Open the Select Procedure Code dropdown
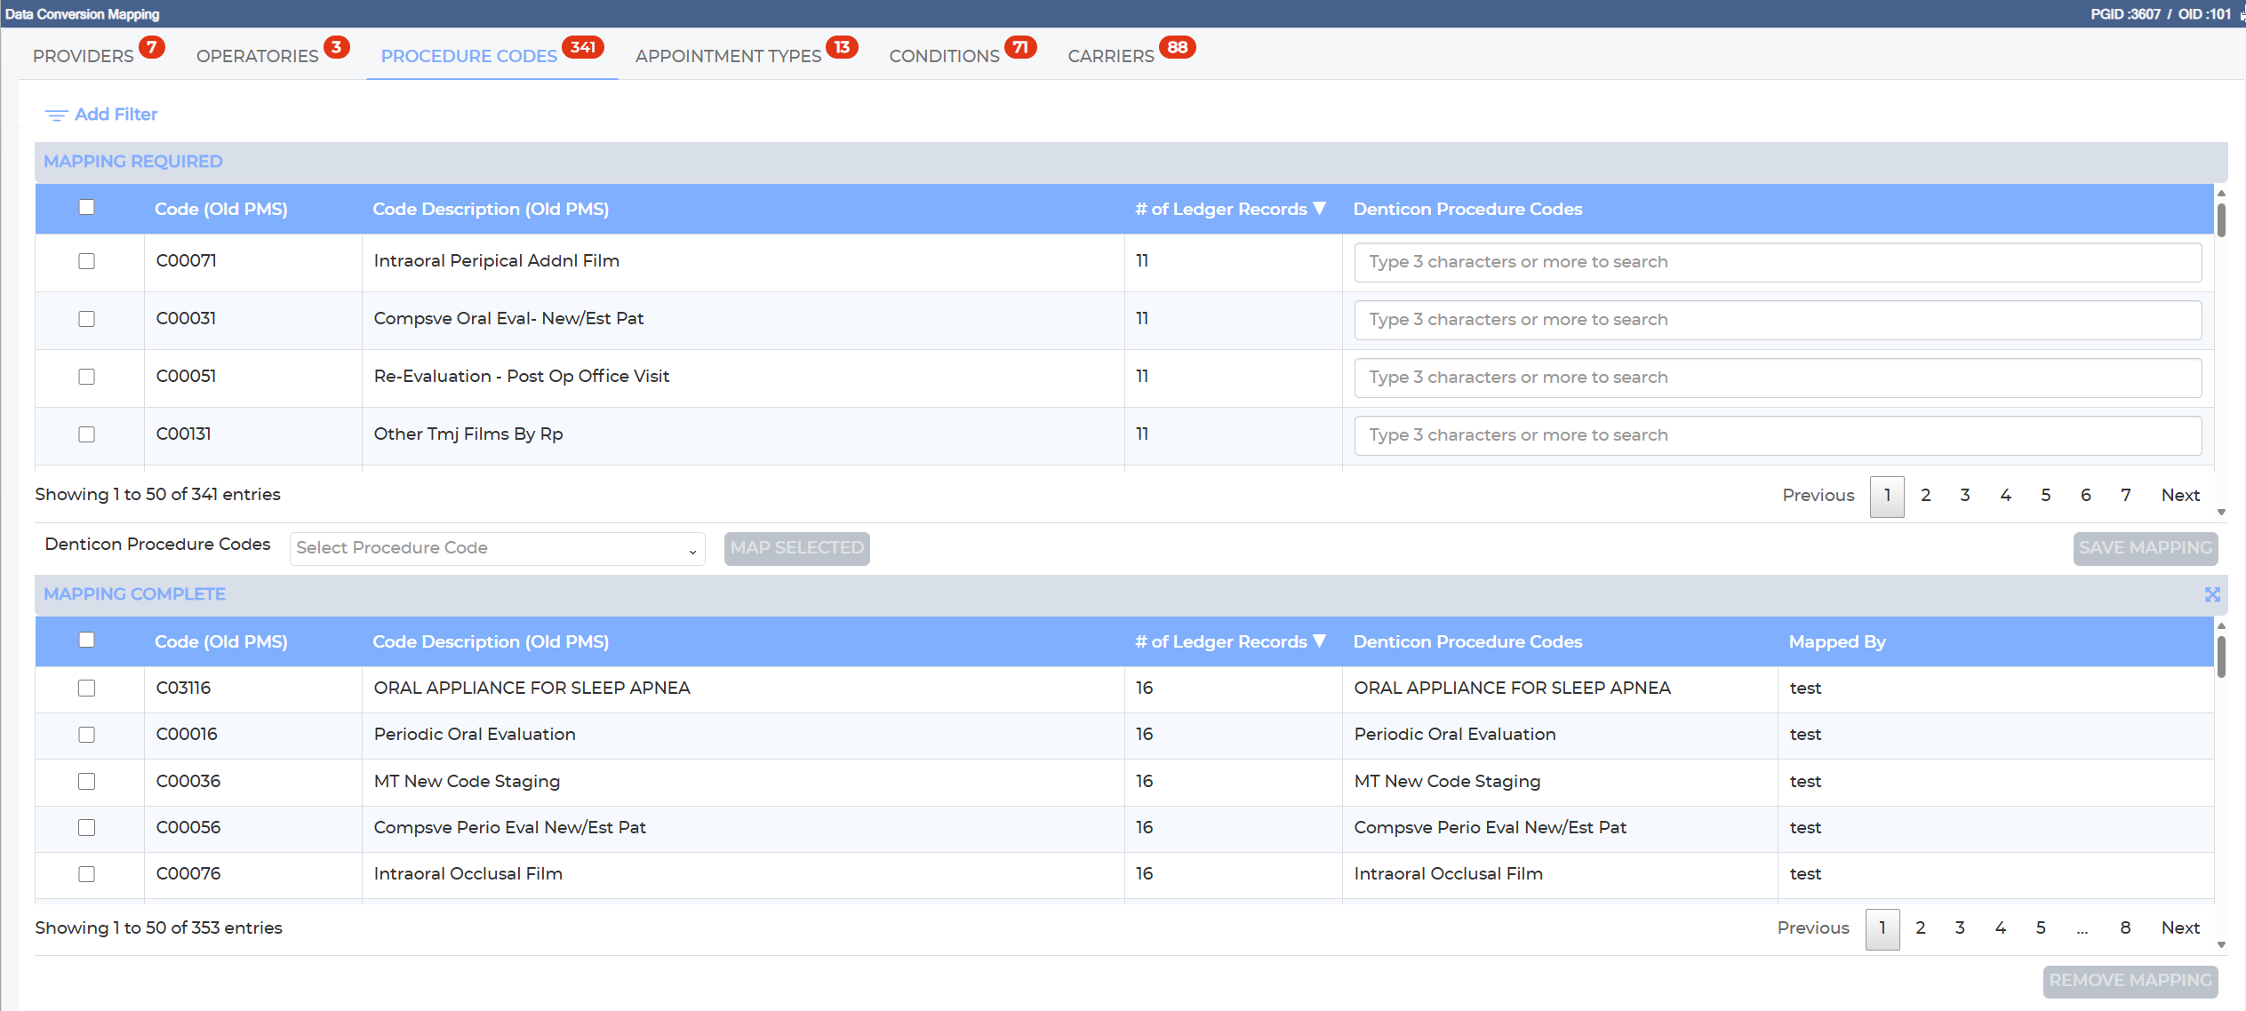Viewport: 2246px width, 1011px height. [497, 548]
